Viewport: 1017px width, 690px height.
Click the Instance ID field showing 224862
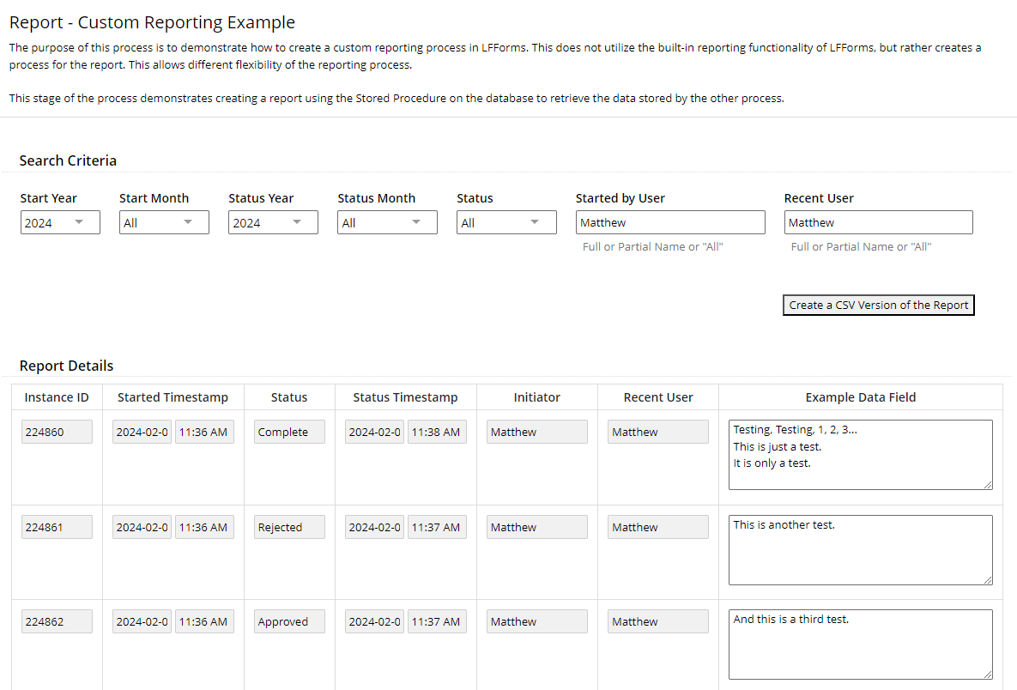[x=57, y=620]
